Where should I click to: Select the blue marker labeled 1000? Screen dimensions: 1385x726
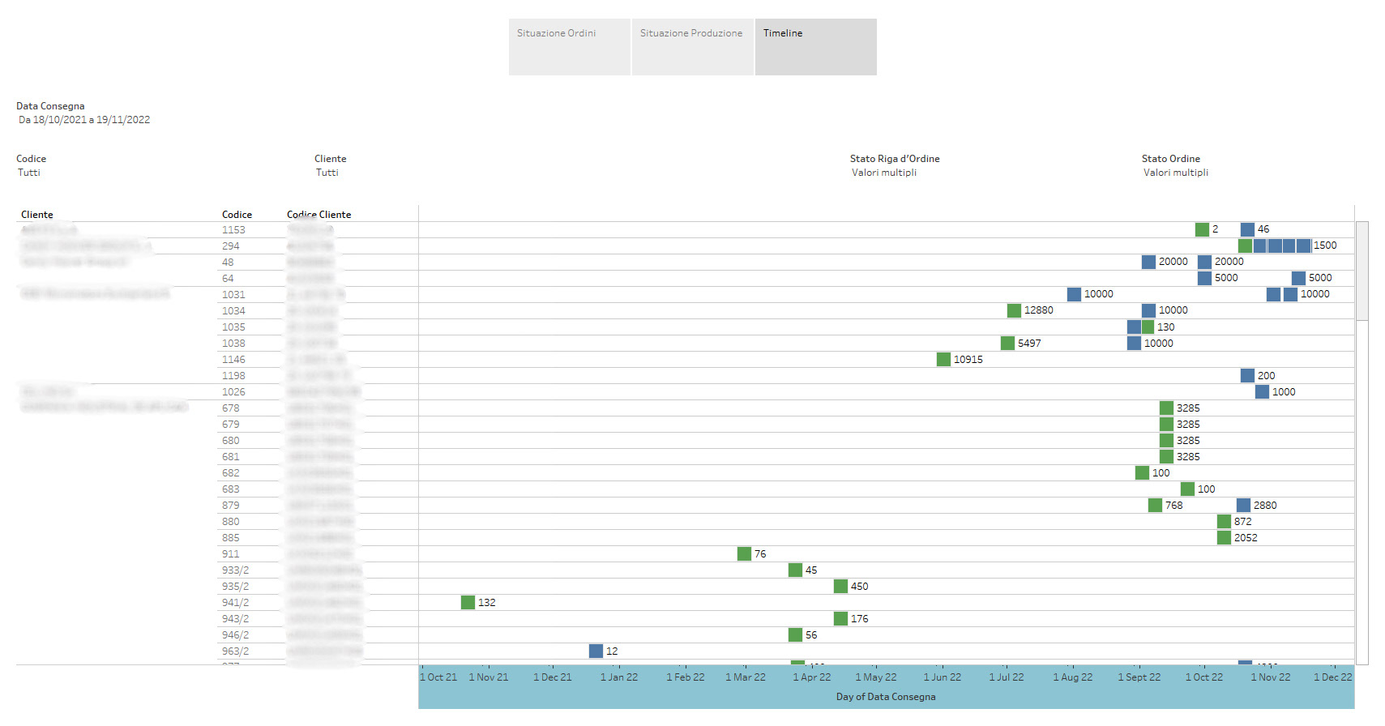pyautogui.click(x=1262, y=391)
